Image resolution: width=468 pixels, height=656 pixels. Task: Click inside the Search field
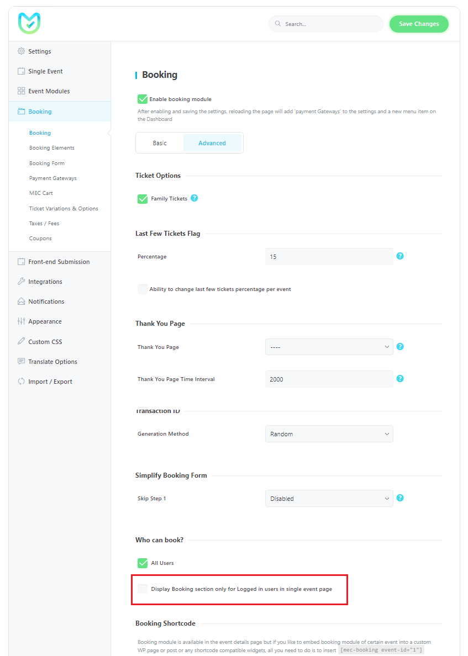pyautogui.click(x=325, y=24)
